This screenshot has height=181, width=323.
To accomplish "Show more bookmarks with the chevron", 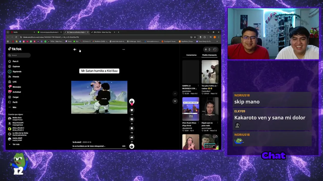I will point(217,41).
